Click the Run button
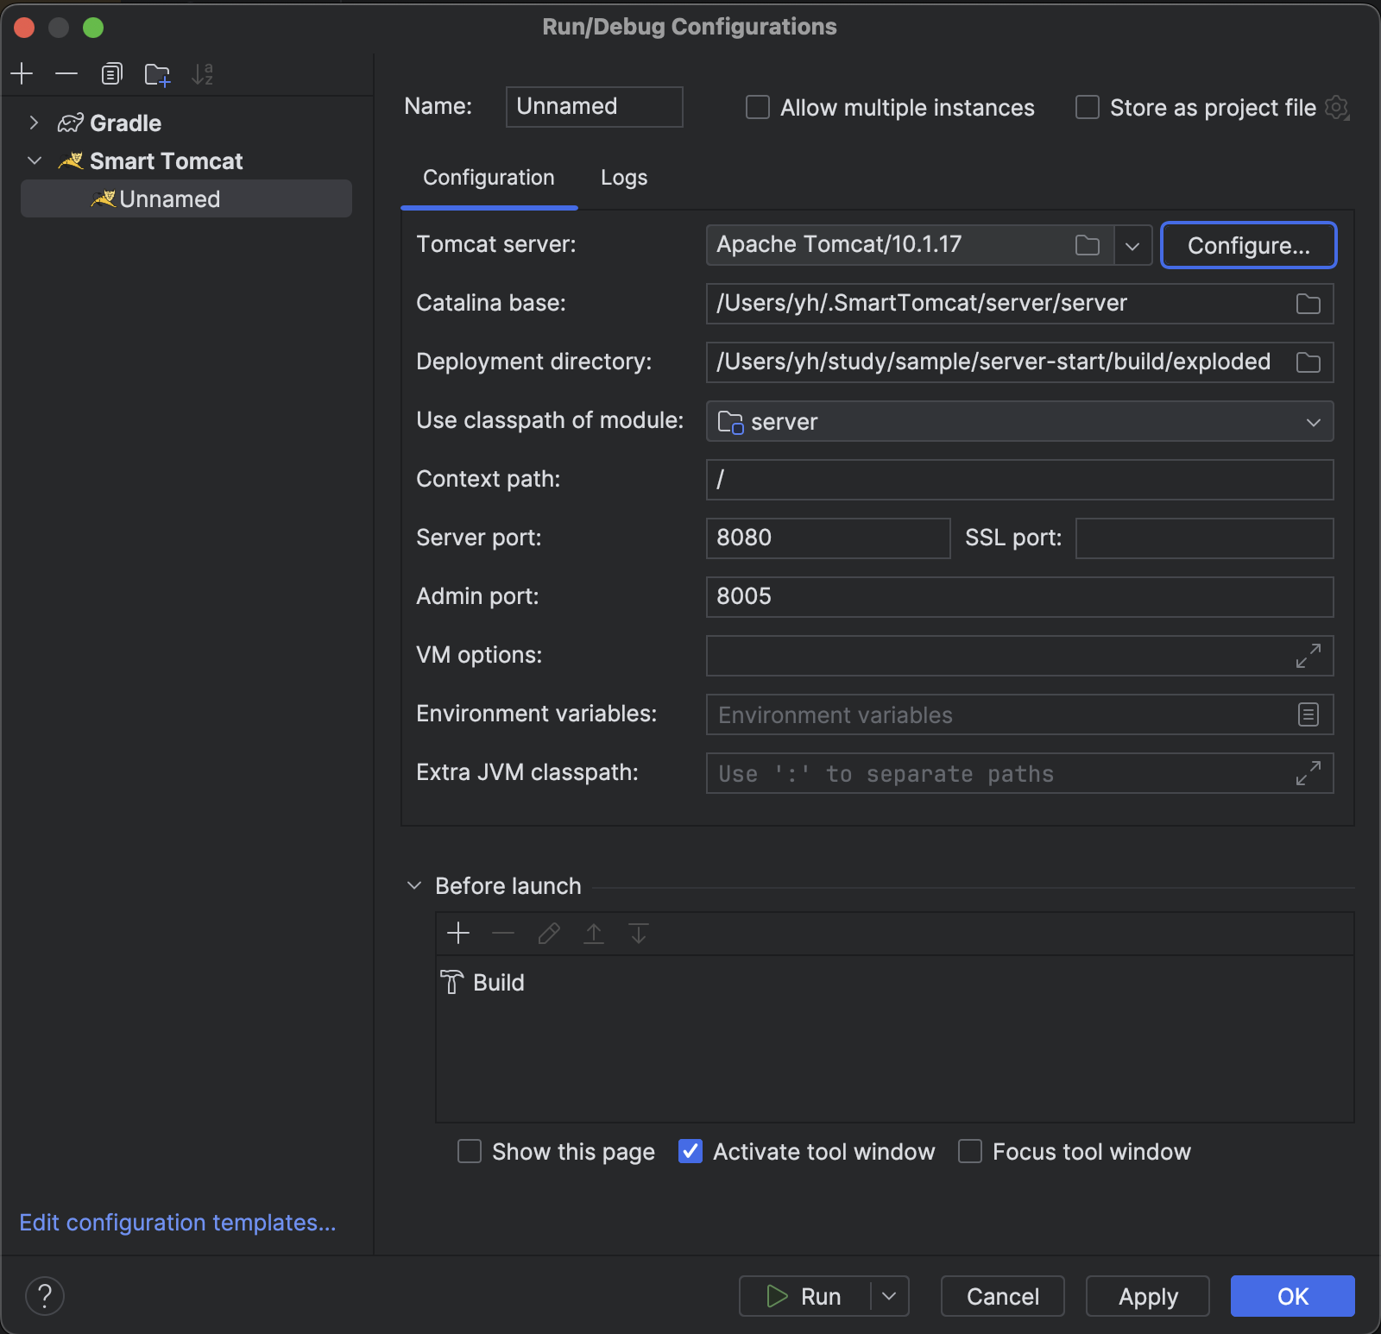1381x1334 pixels. (x=804, y=1296)
